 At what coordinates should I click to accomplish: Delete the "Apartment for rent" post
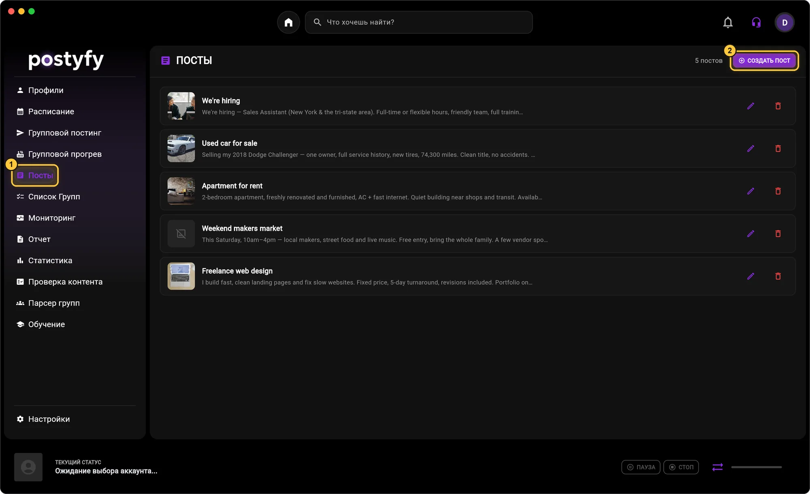coord(778,191)
